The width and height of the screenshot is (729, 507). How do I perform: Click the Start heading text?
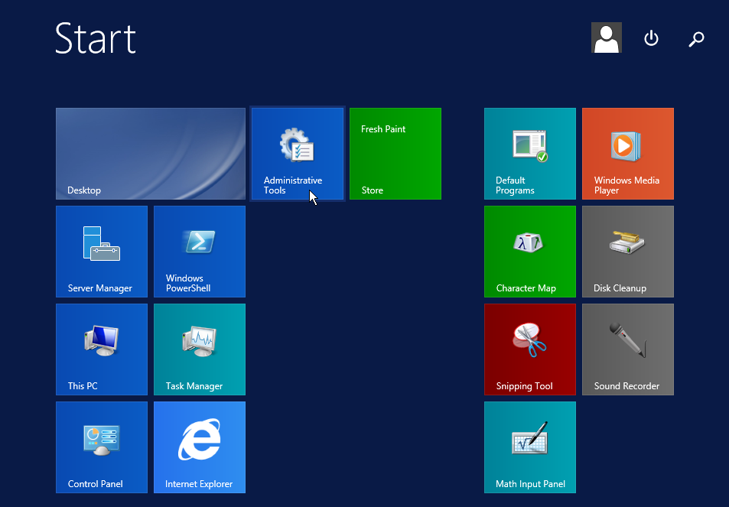pyautogui.click(x=94, y=37)
